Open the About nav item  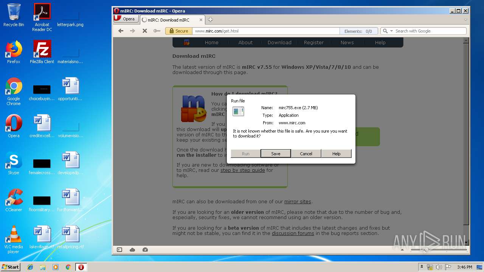click(245, 43)
